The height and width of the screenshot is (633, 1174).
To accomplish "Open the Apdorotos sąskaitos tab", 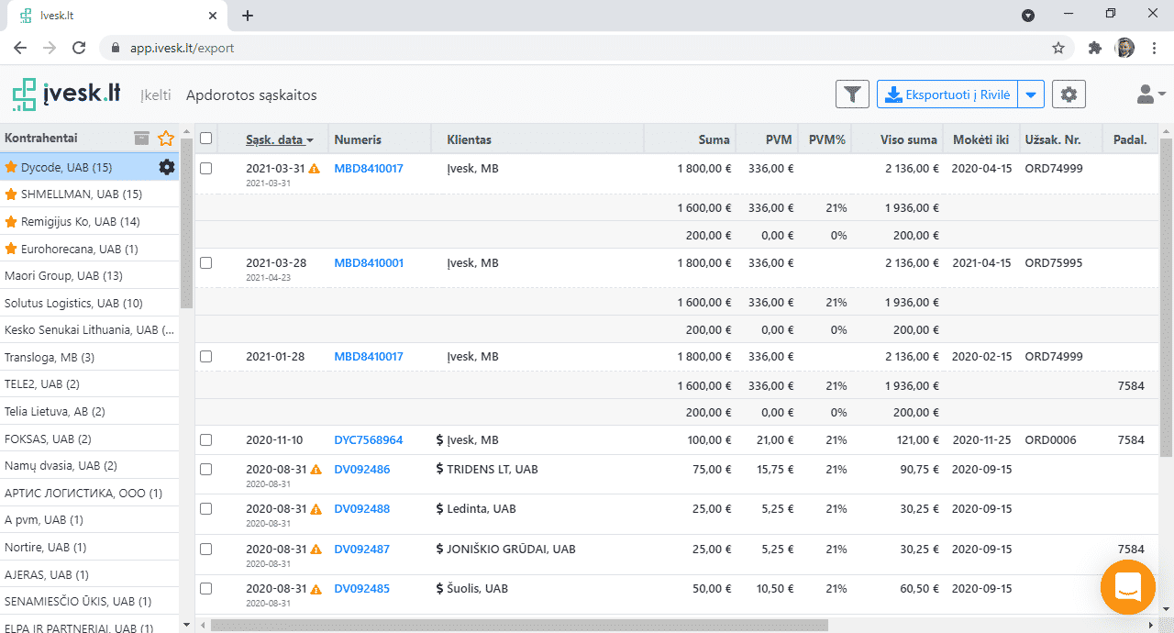I will tap(251, 95).
